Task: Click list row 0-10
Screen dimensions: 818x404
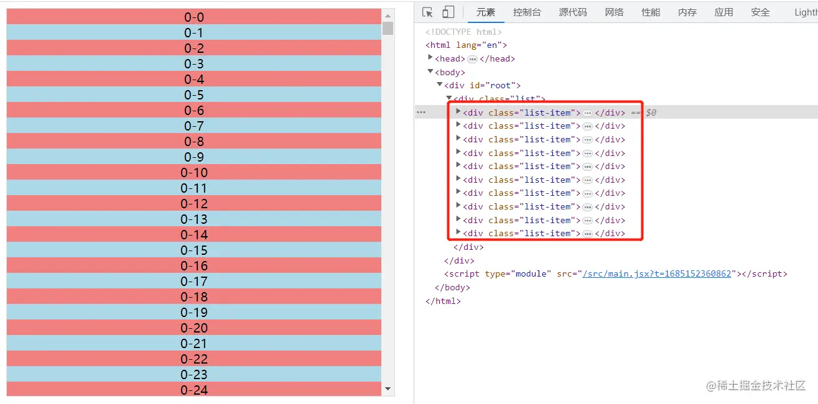Action: pyautogui.click(x=194, y=172)
